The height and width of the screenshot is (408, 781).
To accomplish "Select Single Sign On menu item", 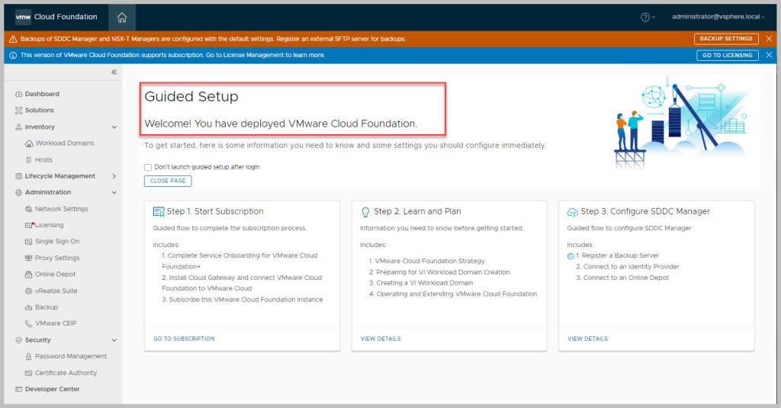I will click(x=56, y=242).
